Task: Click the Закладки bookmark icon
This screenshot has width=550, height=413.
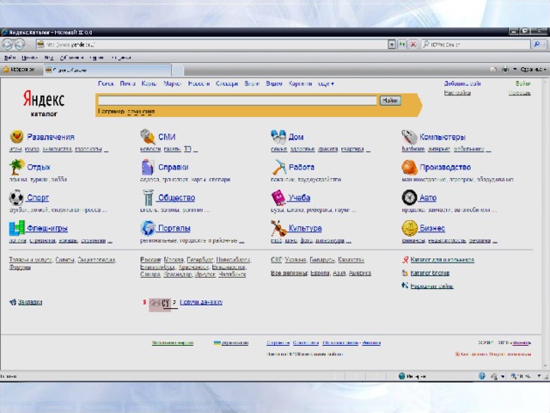Action: [x=13, y=302]
